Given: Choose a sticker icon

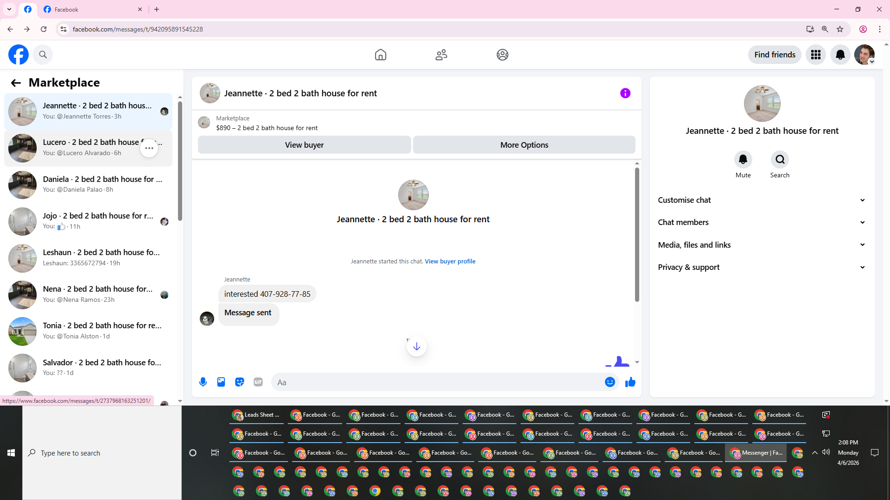Looking at the screenshot, I should 240,382.
